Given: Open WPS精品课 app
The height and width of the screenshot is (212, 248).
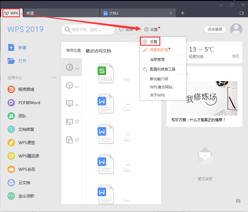Looking at the screenshot, I should [x=23, y=156].
